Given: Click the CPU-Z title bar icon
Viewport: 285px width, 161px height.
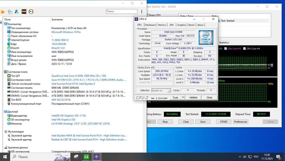Looking at the screenshot, I should pyautogui.click(x=137, y=19).
